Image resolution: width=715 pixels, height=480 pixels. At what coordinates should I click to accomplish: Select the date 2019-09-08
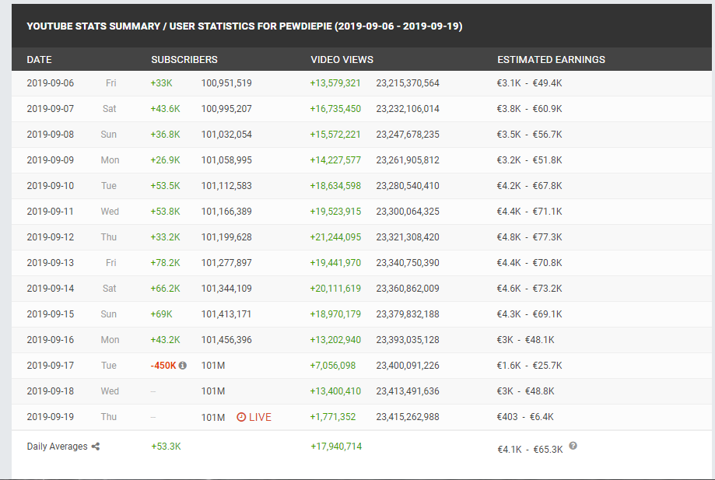(50, 135)
